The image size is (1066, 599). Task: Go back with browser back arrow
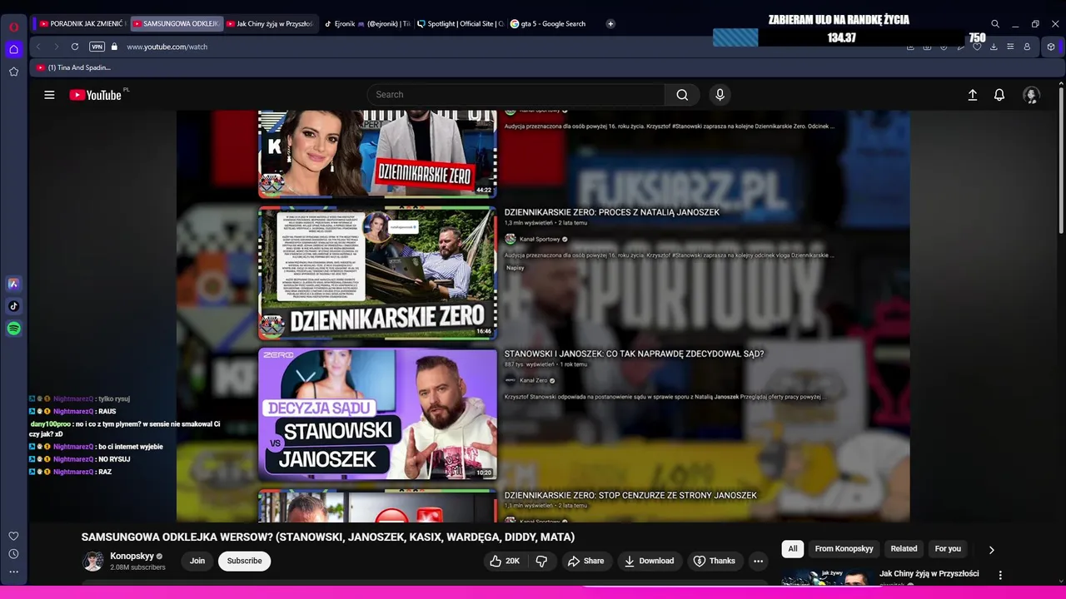[38, 47]
